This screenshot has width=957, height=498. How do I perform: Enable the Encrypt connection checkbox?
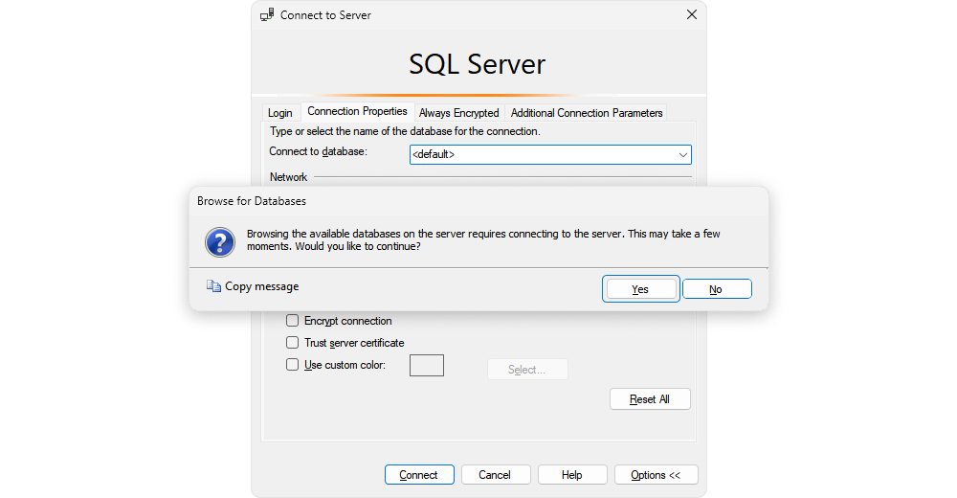tap(292, 321)
